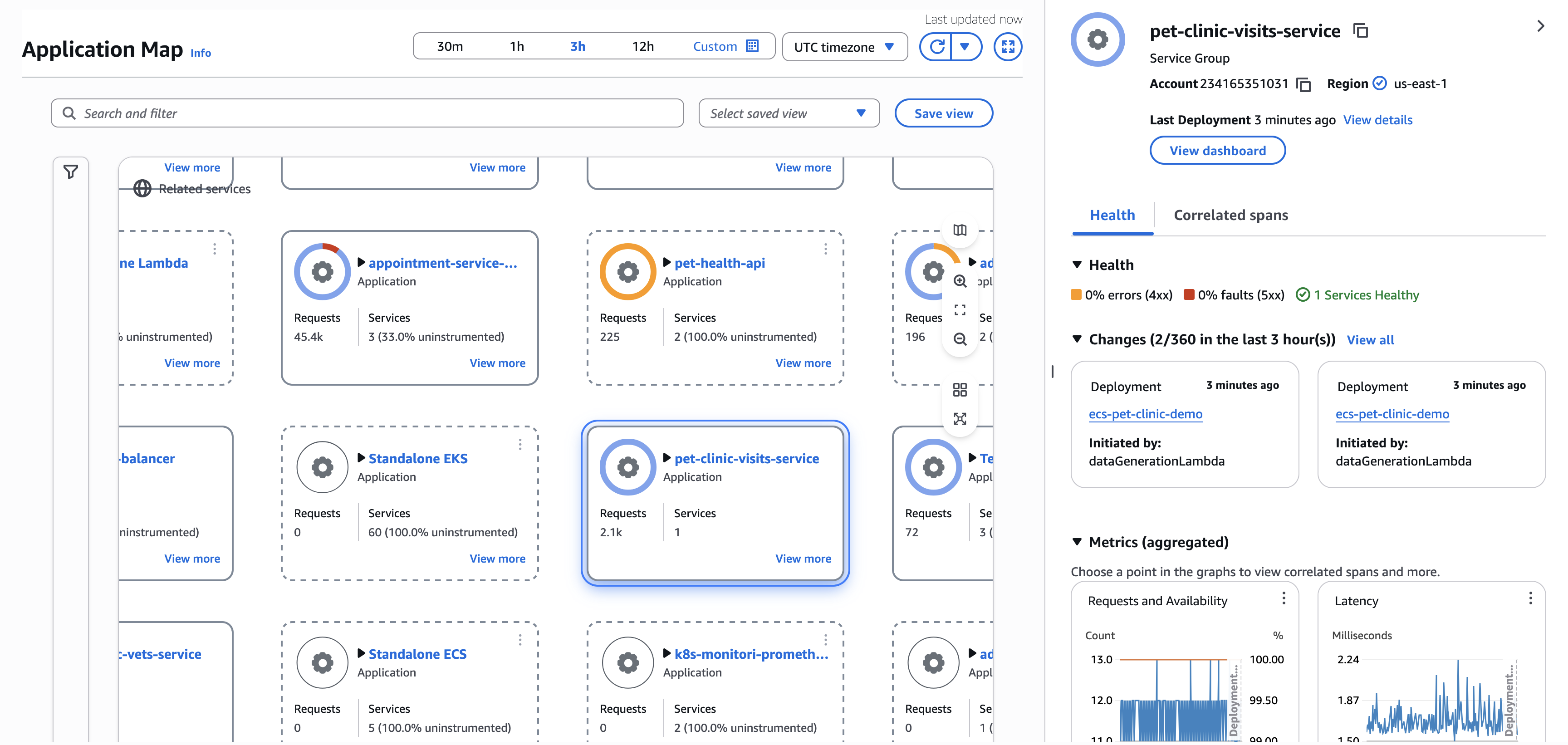Open the map filter panel funnel icon
The width and height of the screenshot is (1568, 745).
[71, 172]
